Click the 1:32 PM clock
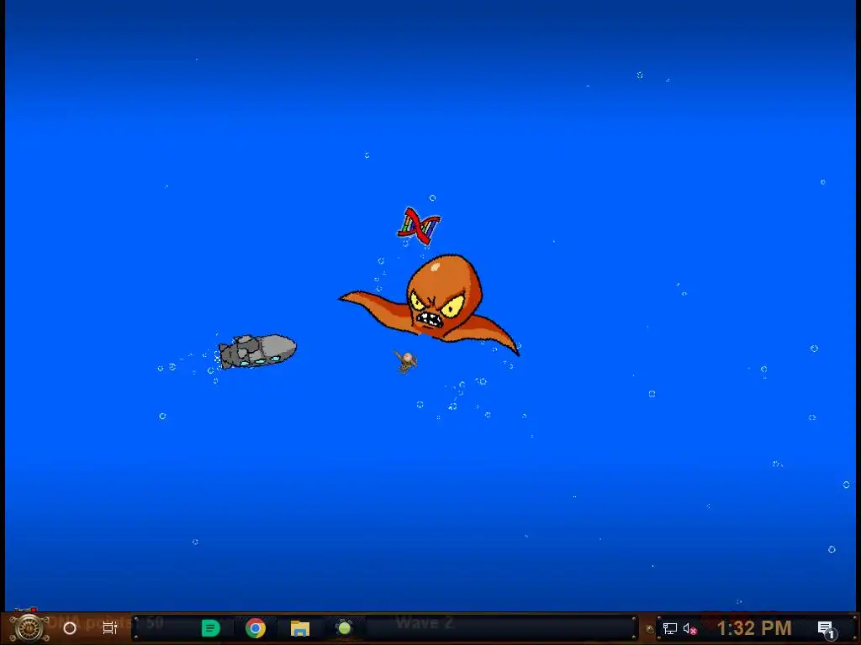Image resolution: width=861 pixels, height=645 pixels. click(x=754, y=628)
